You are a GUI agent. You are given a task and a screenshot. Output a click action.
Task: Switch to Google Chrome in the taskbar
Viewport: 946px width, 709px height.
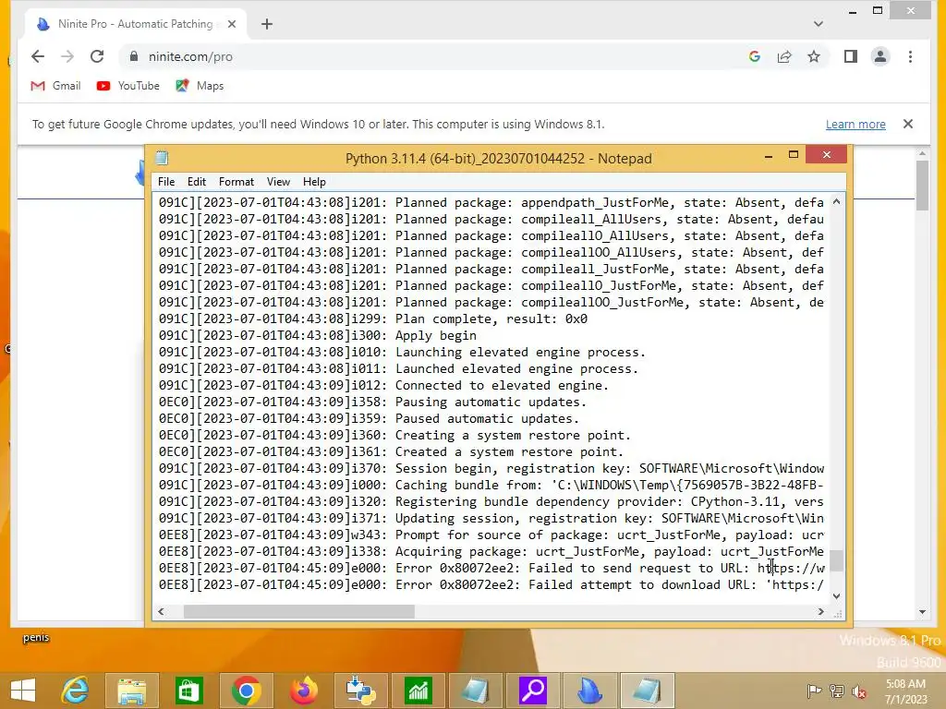click(x=246, y=691)
